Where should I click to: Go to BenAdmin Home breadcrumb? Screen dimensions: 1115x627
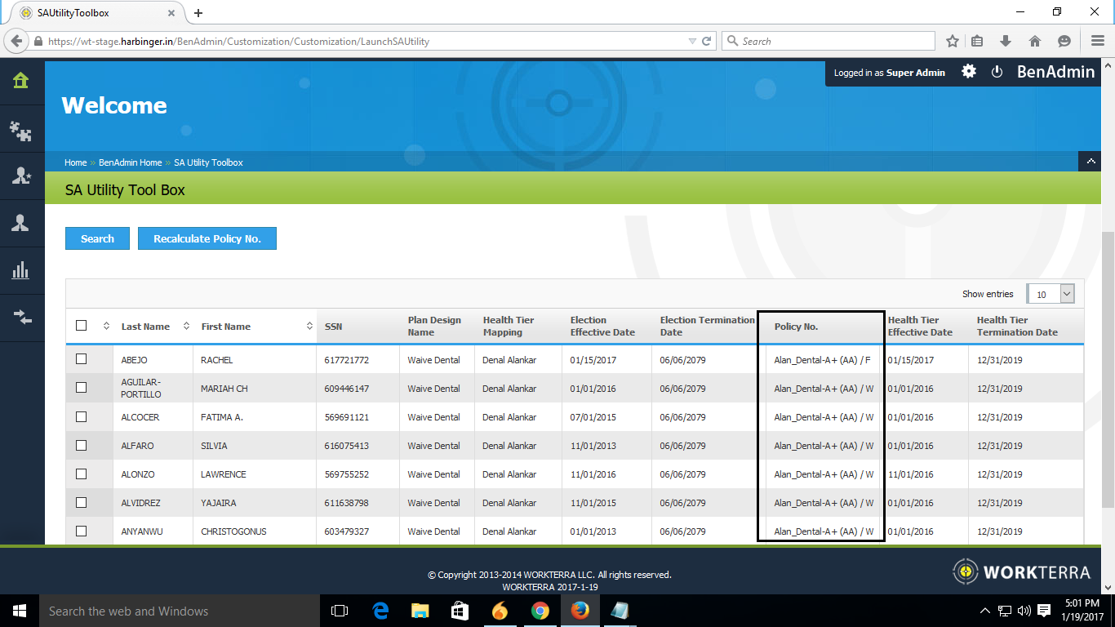(x=130, y=162)
